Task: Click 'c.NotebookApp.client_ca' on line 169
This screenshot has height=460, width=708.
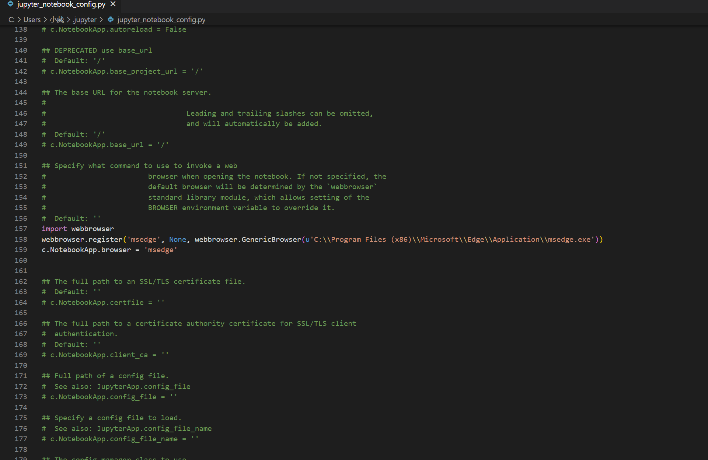Action: coord(99,355)
